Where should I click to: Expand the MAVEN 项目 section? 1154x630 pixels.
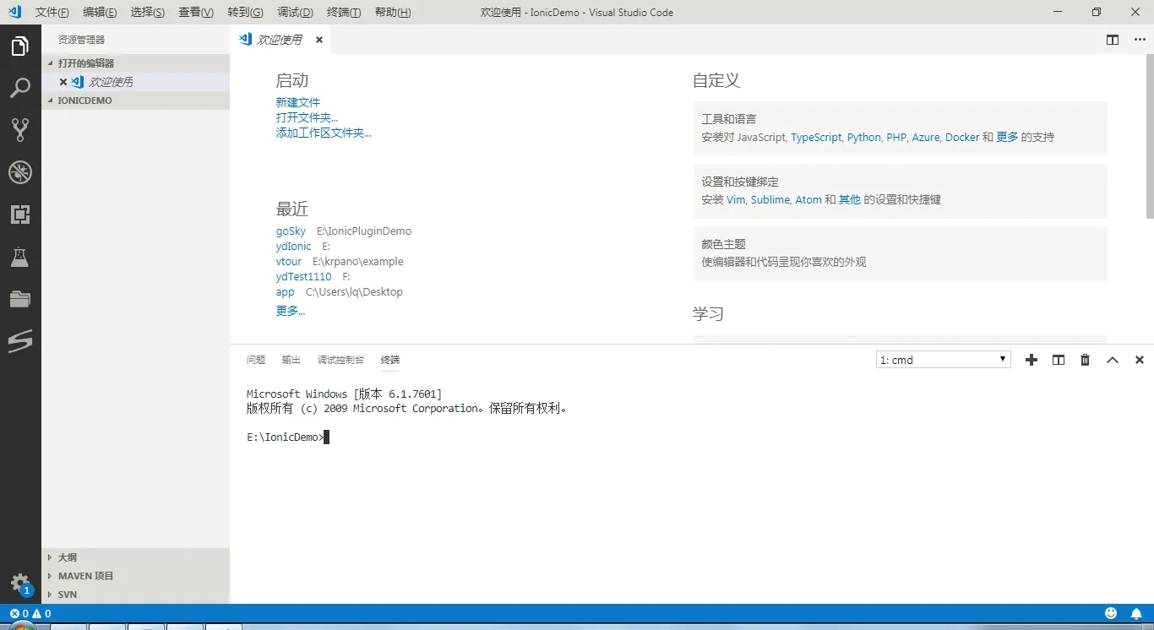pos(135,576)
